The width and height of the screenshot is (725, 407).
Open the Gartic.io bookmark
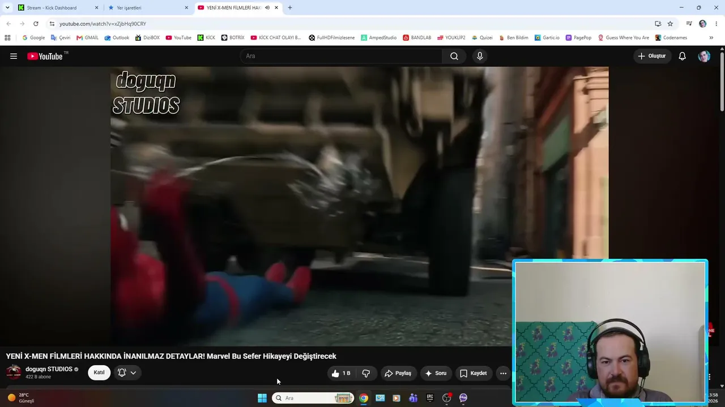pos(547,38)
